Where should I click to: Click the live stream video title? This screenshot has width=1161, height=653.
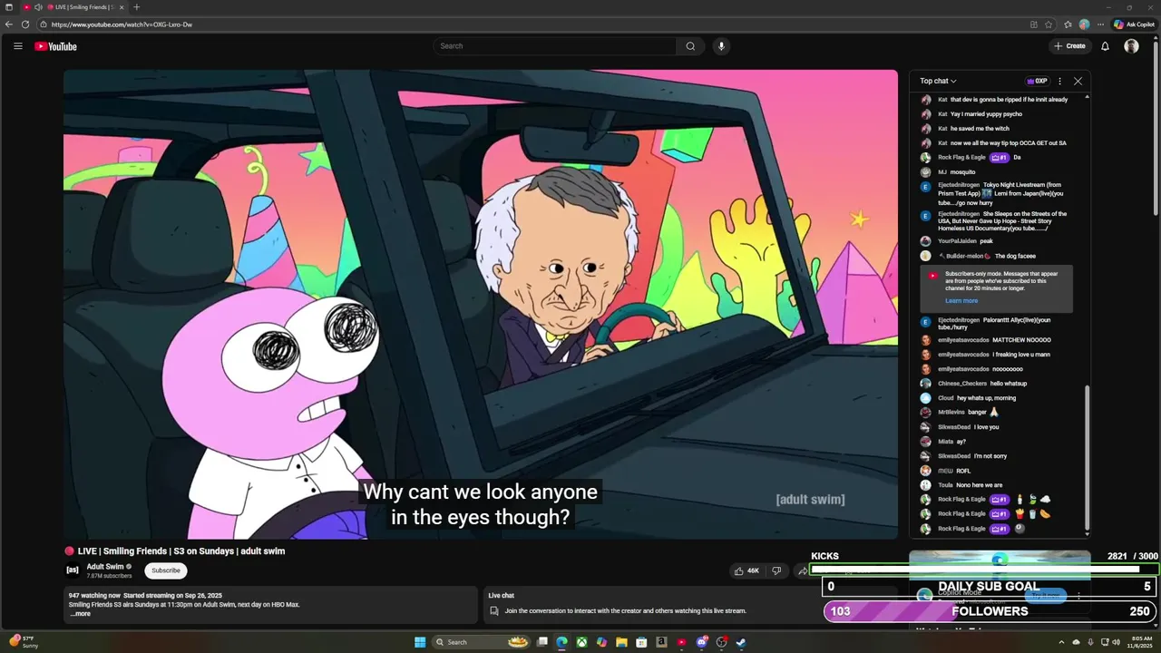pos(181,551)
